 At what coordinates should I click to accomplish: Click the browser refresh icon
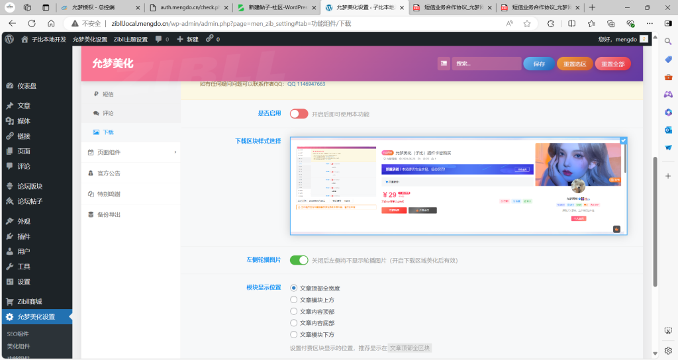(x=51, y=23)
